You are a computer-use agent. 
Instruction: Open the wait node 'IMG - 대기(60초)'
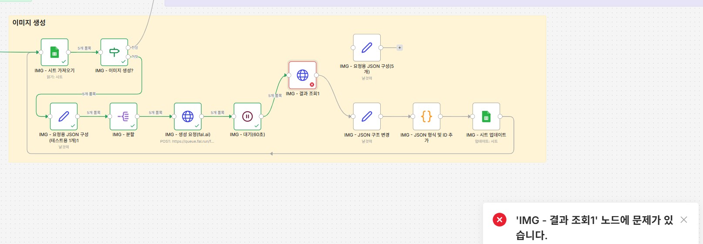pyautogui.click(x=247, y=116)
